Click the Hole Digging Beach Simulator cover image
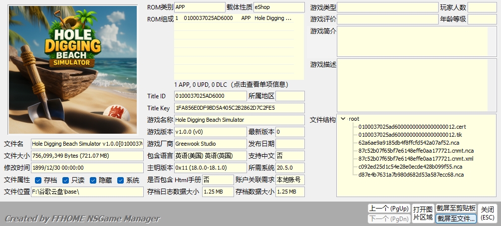 click(x=73, y=69)
